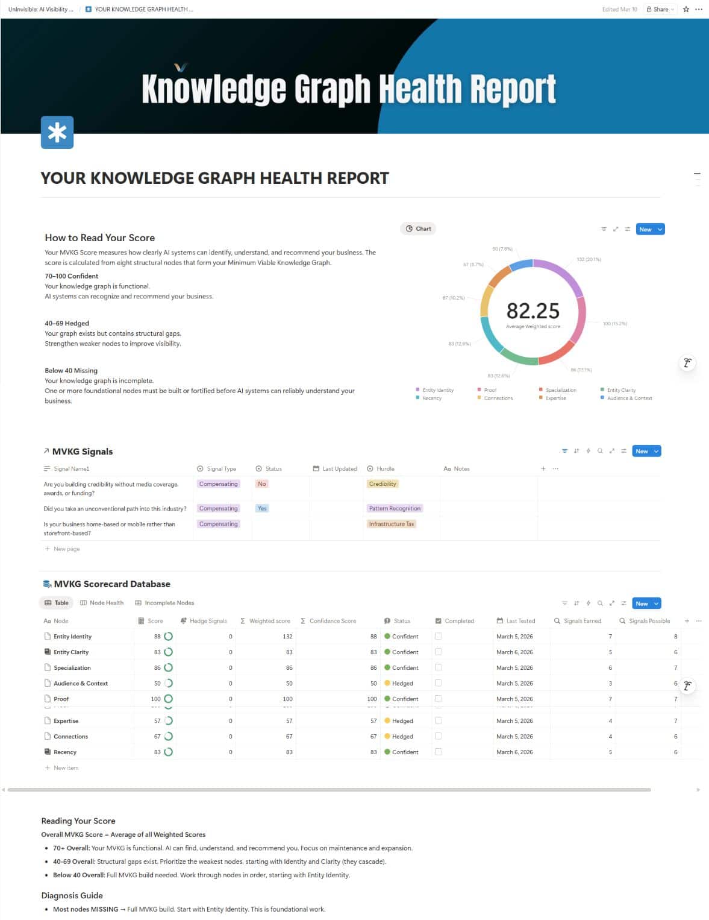Click the sort icon above the Scorecard Database

[576, 603]
